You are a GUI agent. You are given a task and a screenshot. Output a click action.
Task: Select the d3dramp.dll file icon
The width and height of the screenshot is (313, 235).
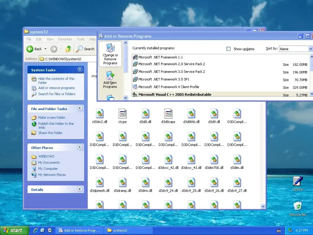tap(122, 183)
